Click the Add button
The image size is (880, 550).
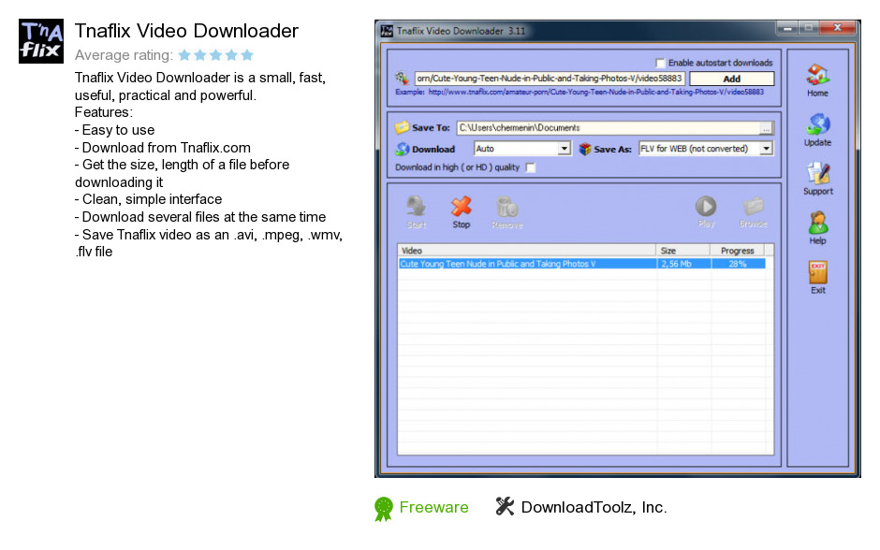[732, 79]
